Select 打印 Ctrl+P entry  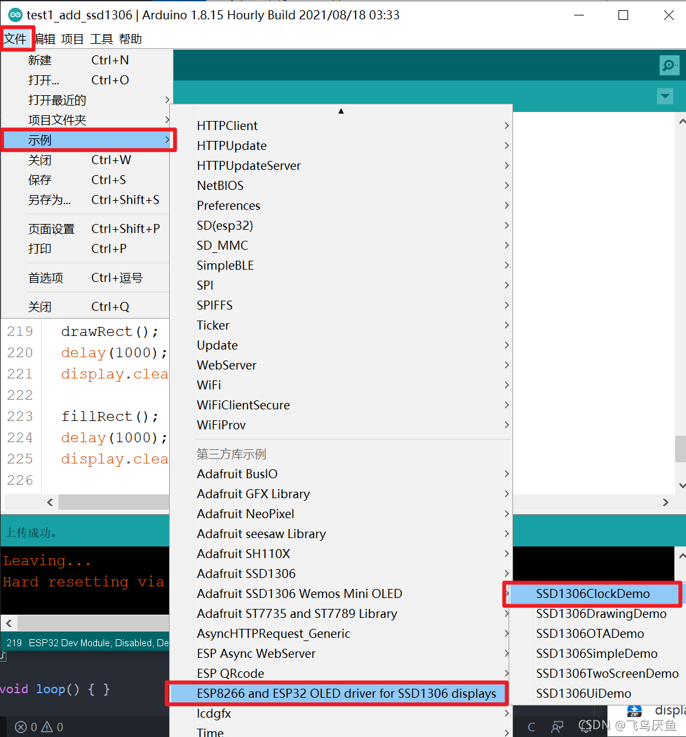pyautogui.click(x=86, y=248)
